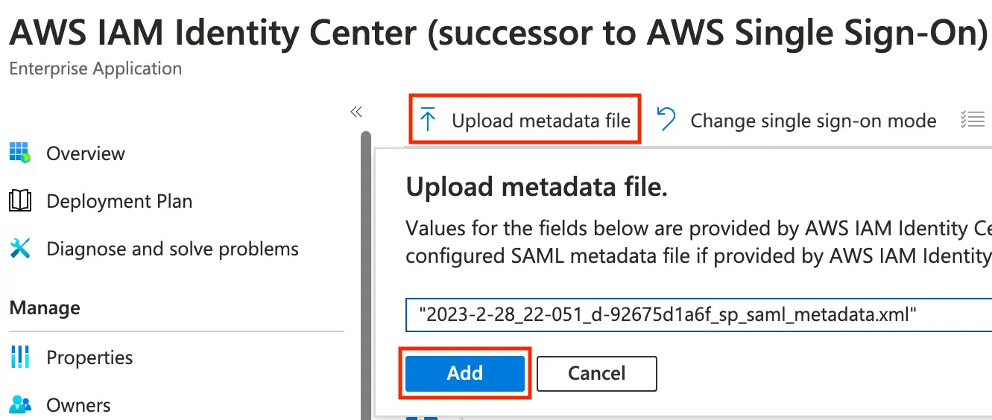The image size is (992, 420).
Task: Click the upload arrow icon
Action: 427,120
